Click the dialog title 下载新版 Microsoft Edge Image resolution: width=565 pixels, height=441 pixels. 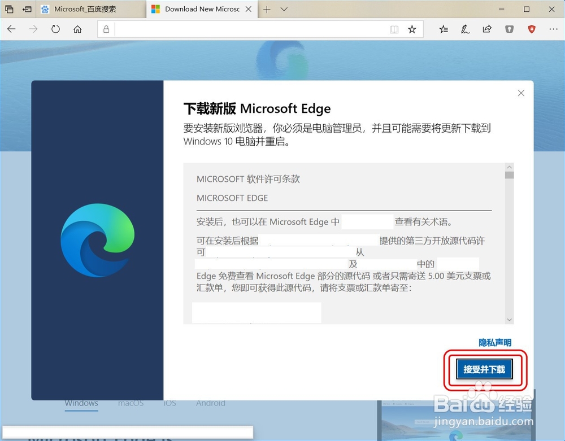click(x=257, y=108)
